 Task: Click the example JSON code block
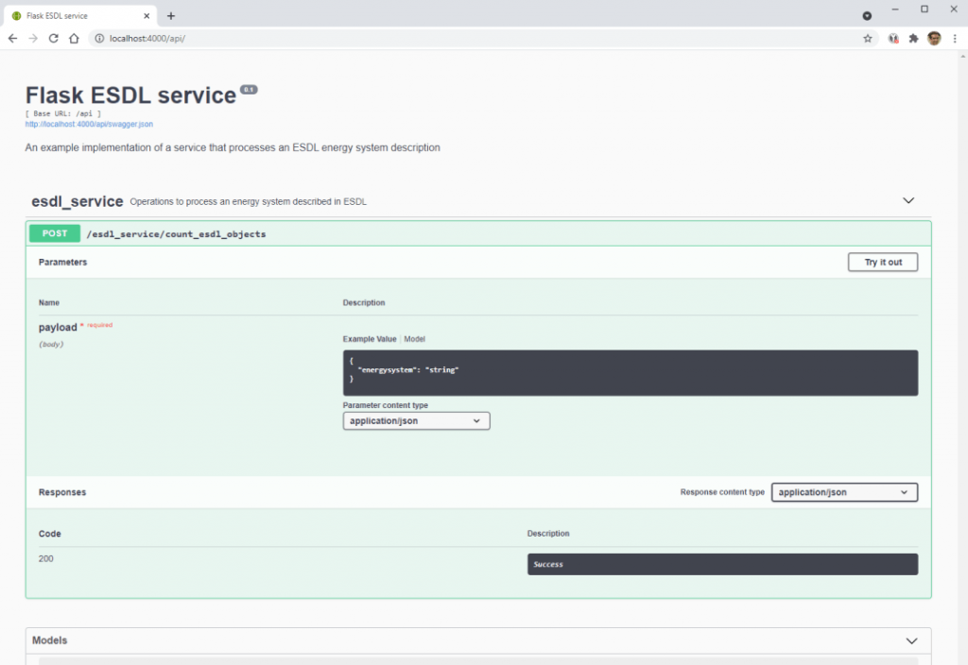click(x=630, y=373)
